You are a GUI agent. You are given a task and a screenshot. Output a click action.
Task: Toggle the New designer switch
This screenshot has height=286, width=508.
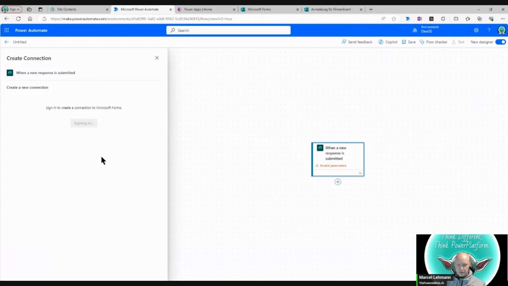click(500, 42)
